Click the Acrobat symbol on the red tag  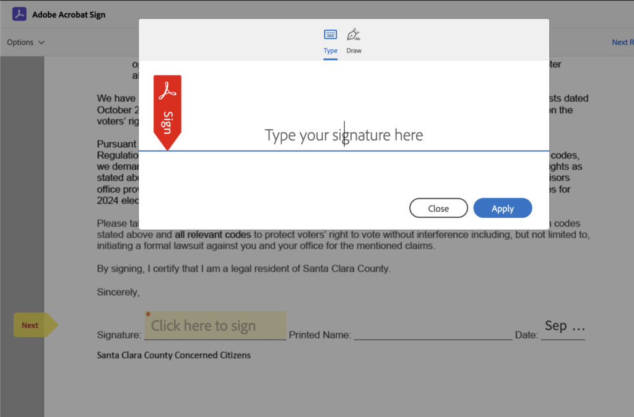[167, 91]
